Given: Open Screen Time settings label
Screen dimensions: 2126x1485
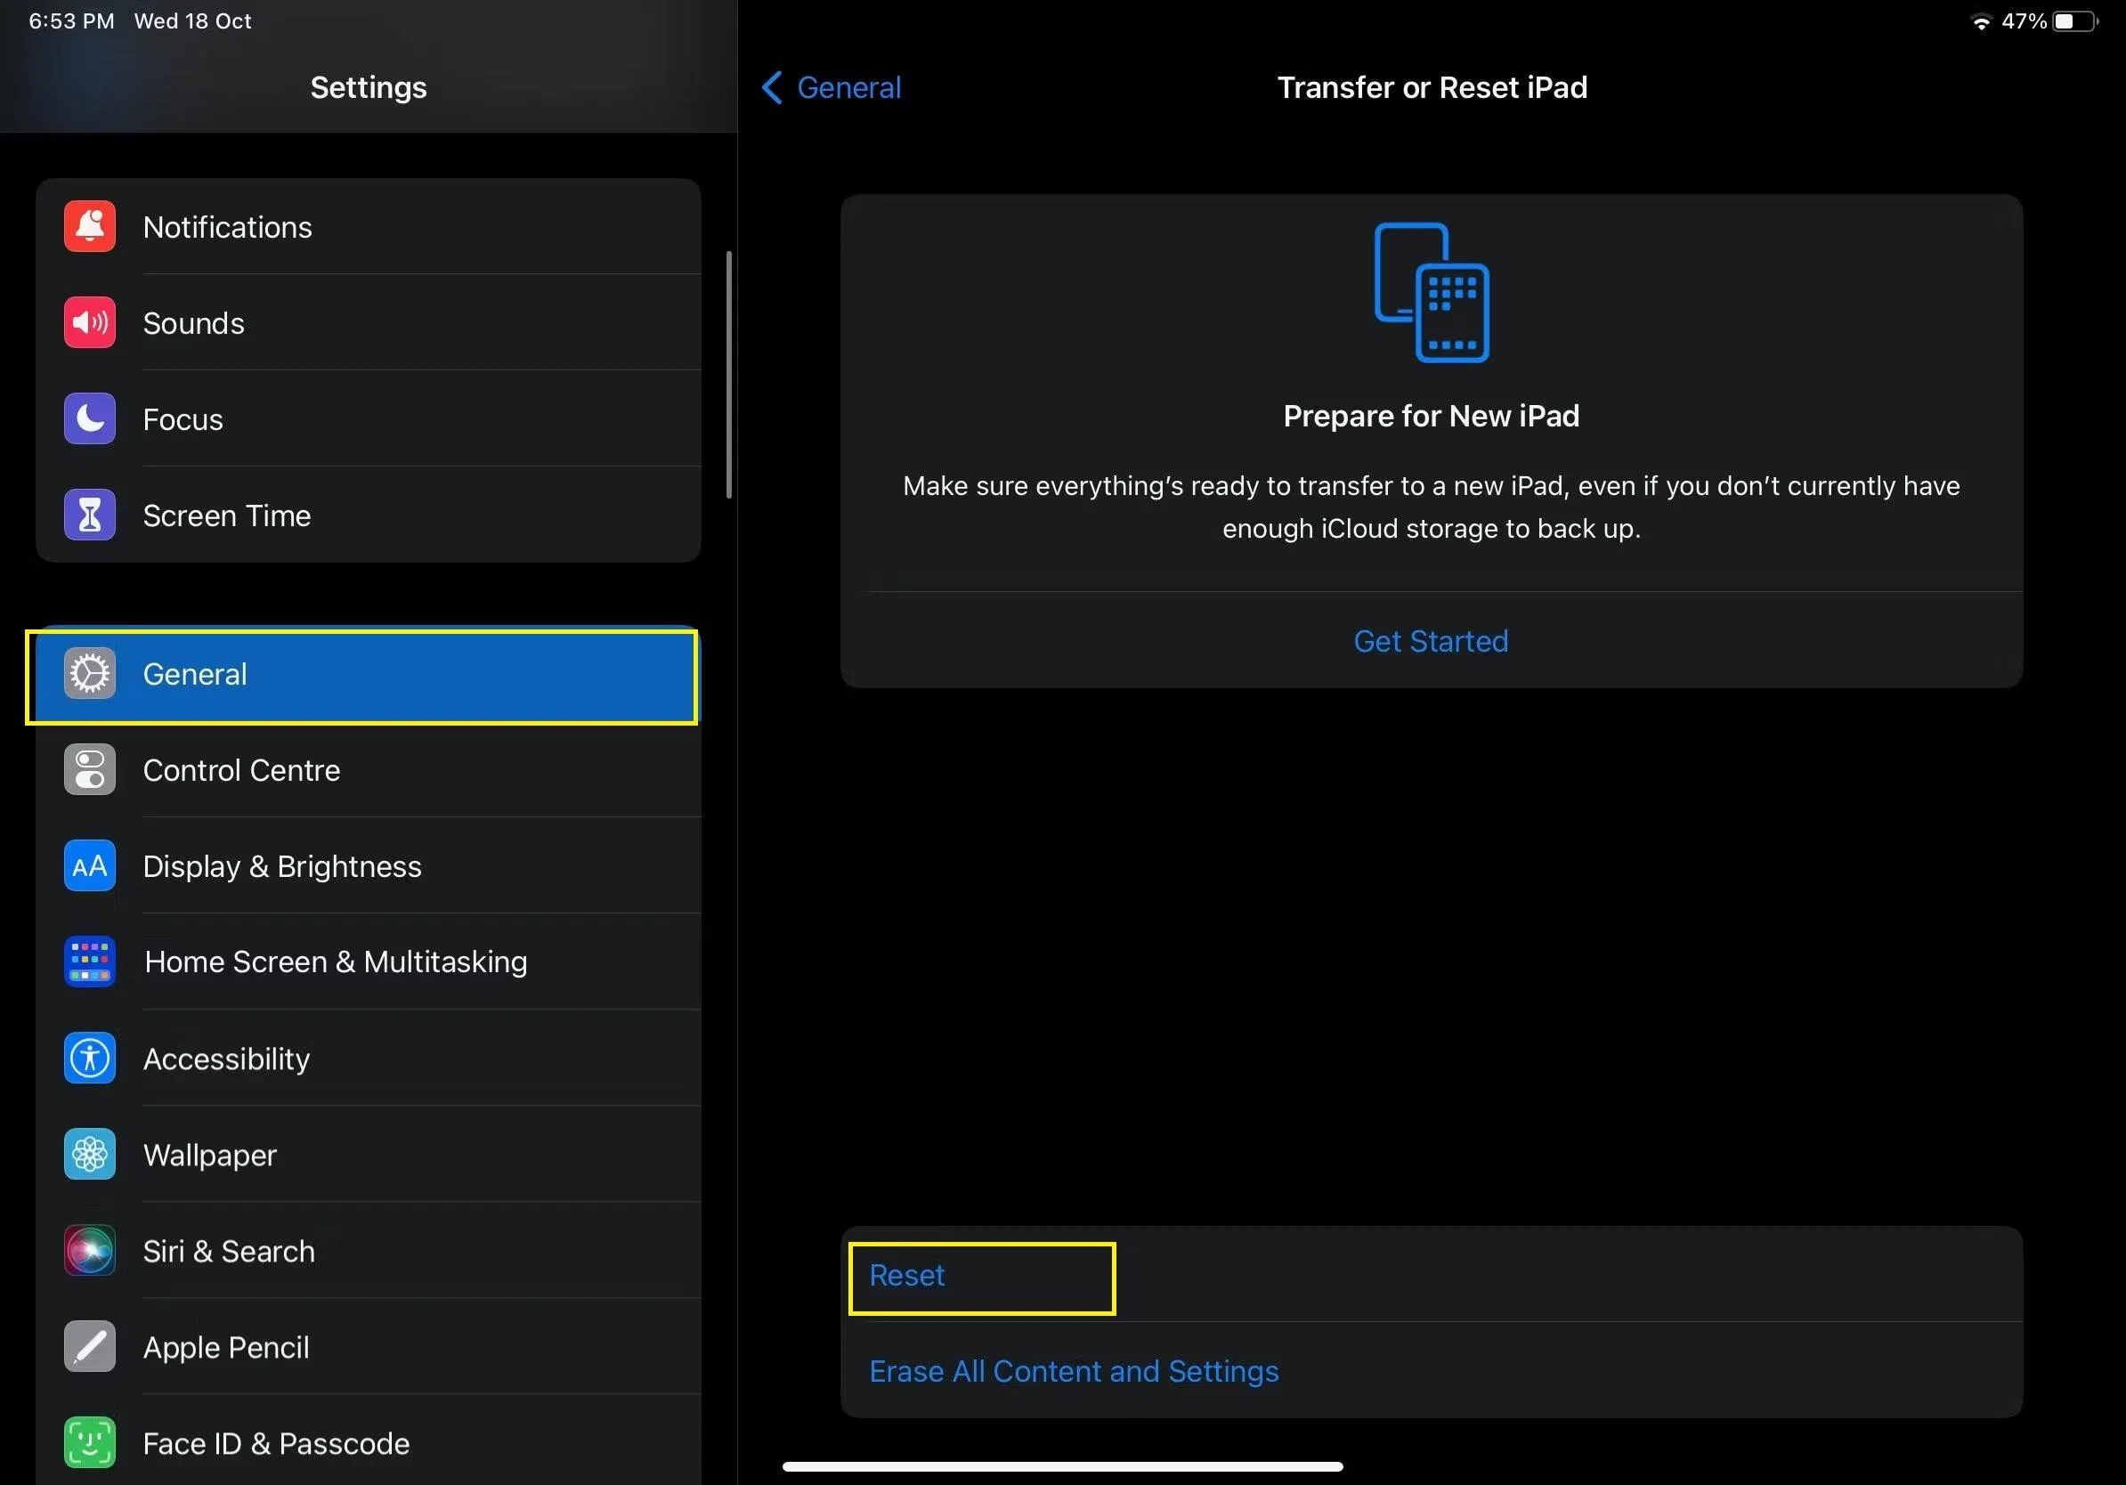Looking at the screenshot, I should 227,516.
